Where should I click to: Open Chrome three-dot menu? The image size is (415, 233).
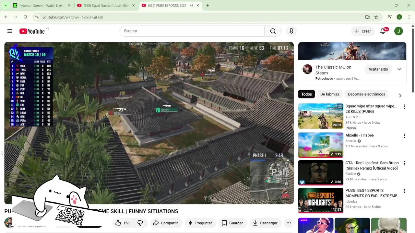pos(409,17)
